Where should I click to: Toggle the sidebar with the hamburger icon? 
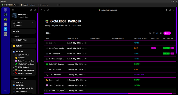pyautogui.click(x=13, y=10)
